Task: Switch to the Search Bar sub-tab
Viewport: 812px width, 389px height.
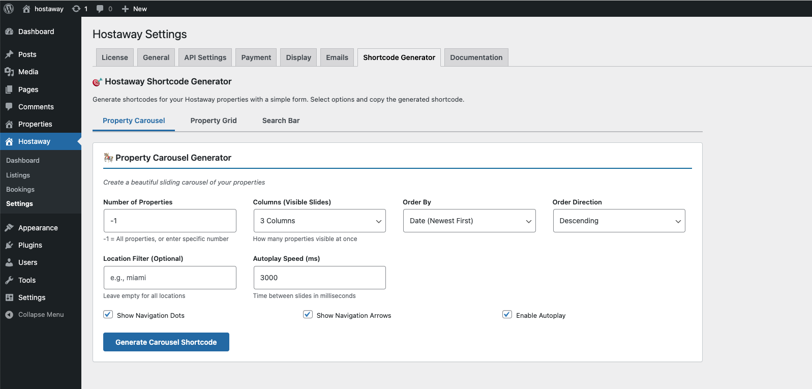Action: pos(281,121)
